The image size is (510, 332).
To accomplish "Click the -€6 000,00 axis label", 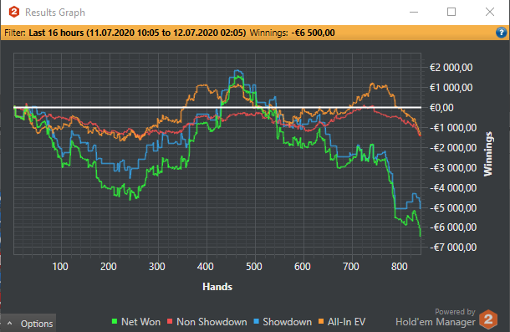I will pyautogui.click(x=453, y=227).
